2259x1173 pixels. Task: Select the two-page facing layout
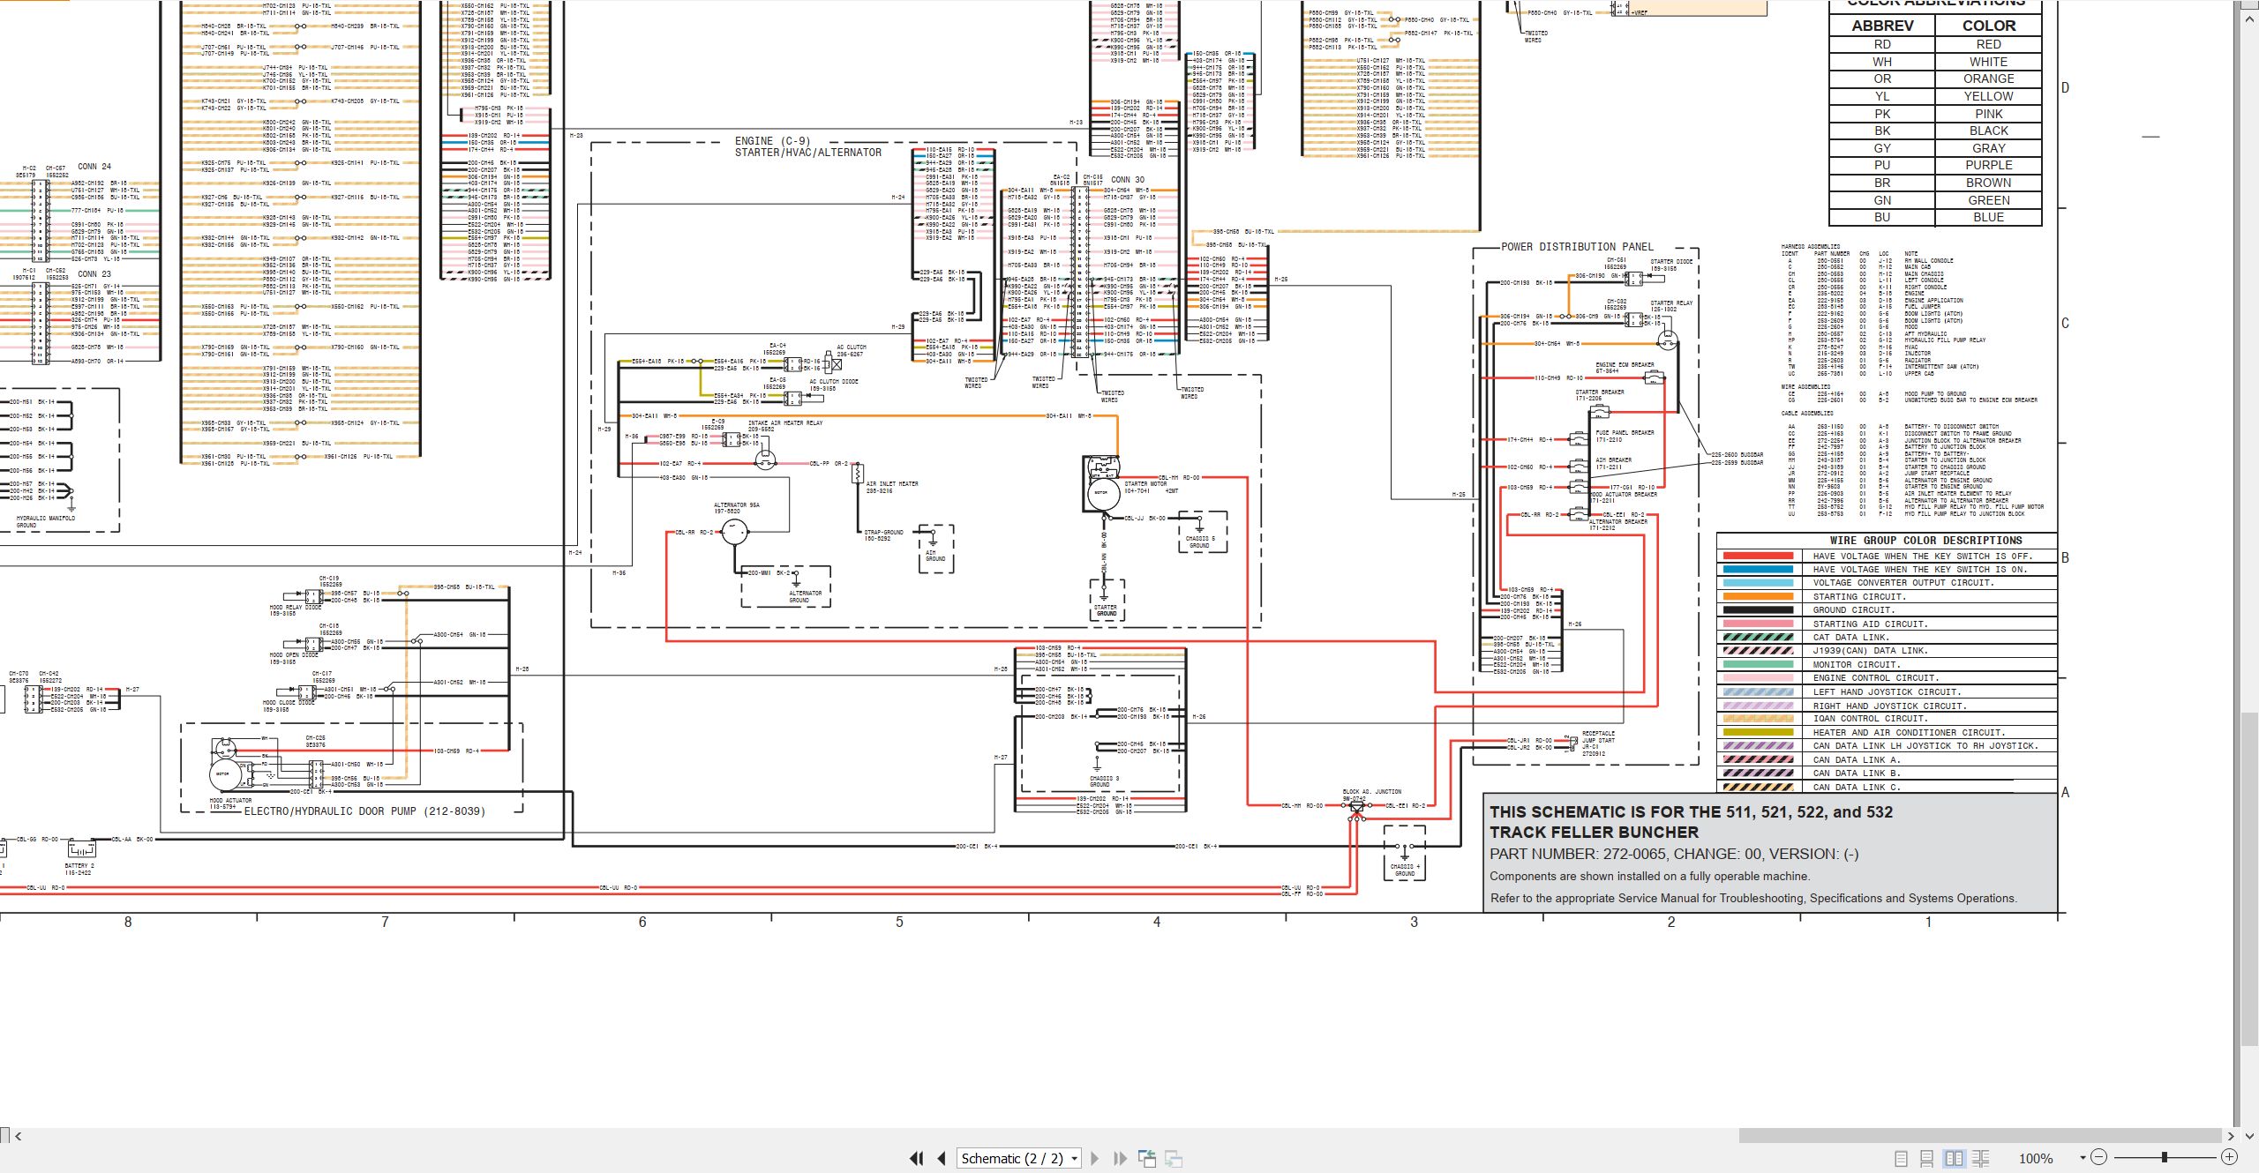coord(1954,1158)
